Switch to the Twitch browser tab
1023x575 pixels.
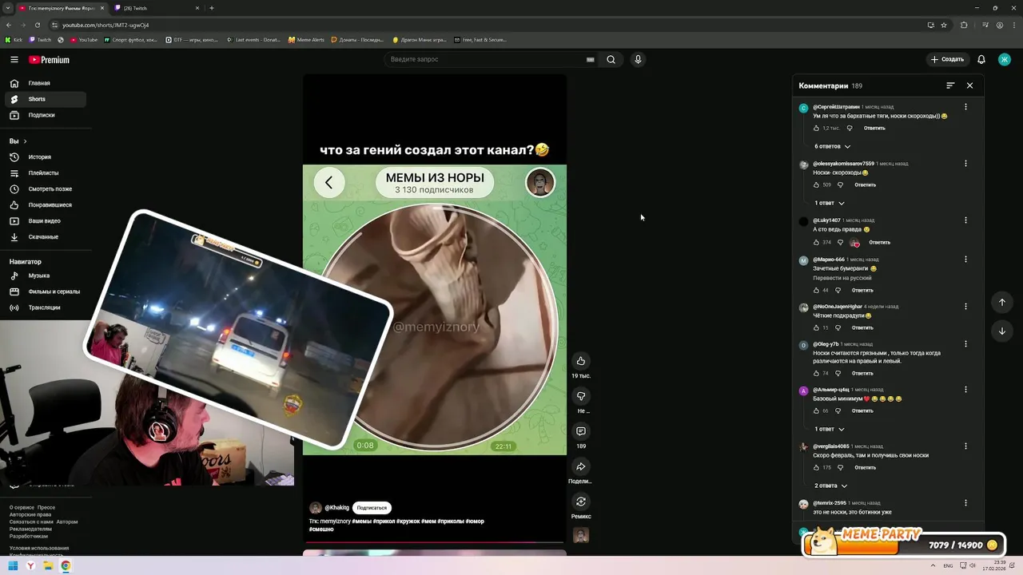tap(156, 8)
